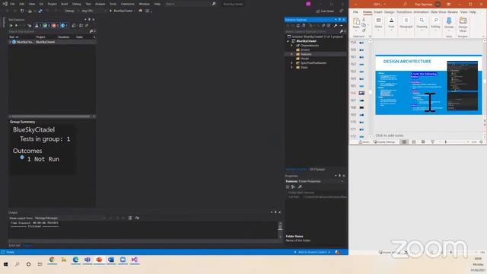Open Zoom from the Windows taskbar
This screenshot has height=274, width=487.
(x=123, y=260)
